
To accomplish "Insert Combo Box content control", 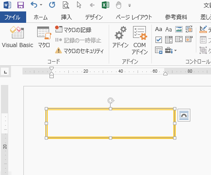I will (x=169, y=40).
